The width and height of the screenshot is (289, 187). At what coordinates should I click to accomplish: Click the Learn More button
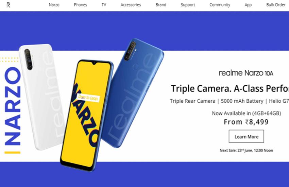point(246,136)
